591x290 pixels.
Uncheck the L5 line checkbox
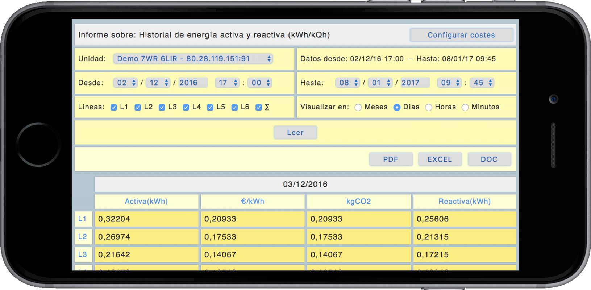[210, 107]
